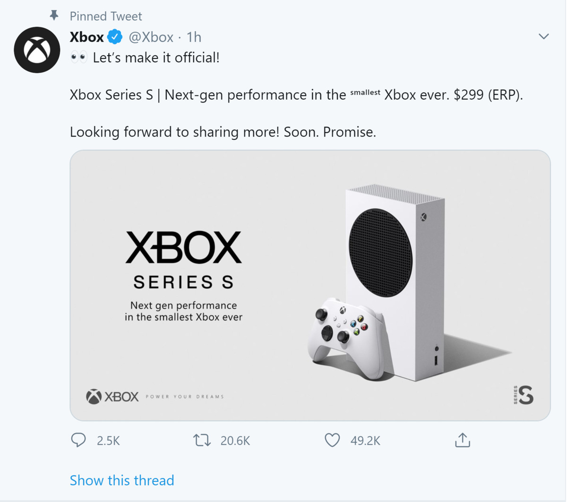
Task: Retweet the Xbox Series S tweet
Action: pos(202,440)
